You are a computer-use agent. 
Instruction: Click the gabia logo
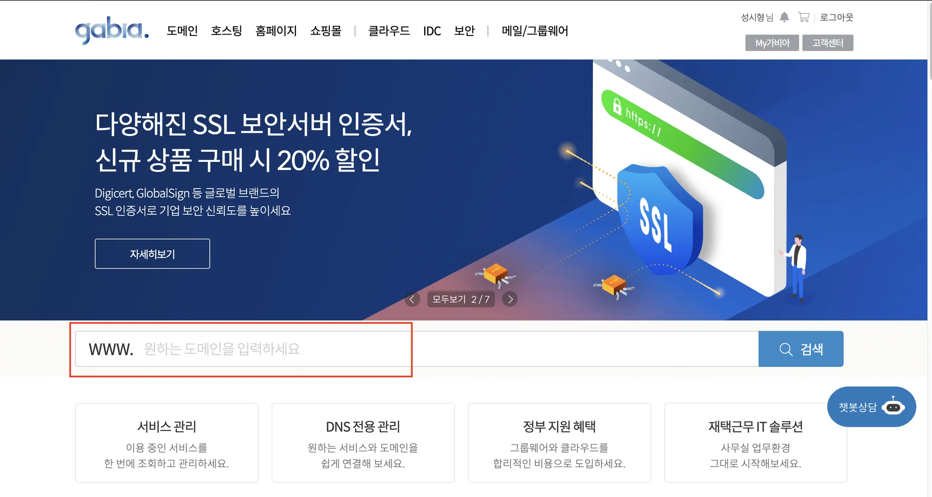112,30
